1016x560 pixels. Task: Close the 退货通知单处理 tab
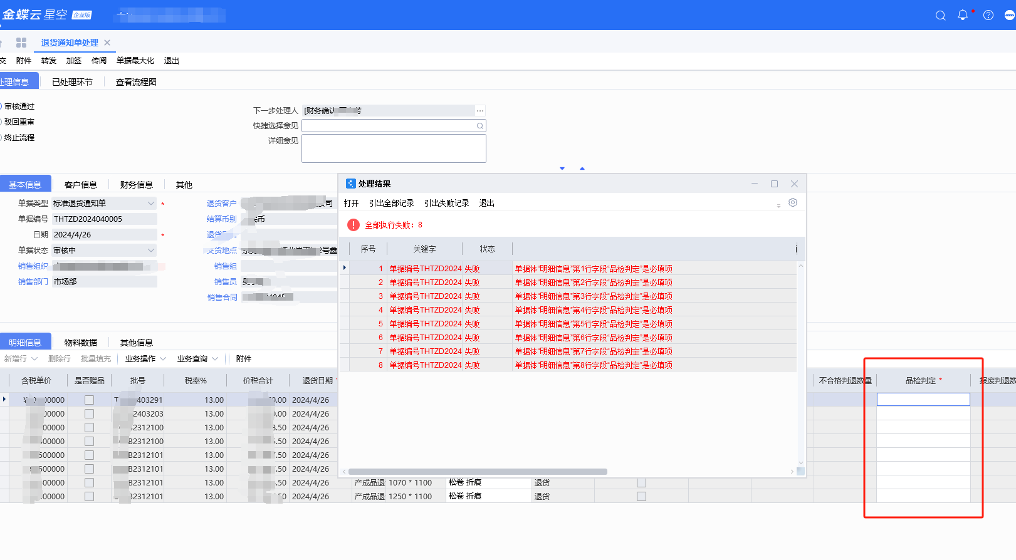107,43
